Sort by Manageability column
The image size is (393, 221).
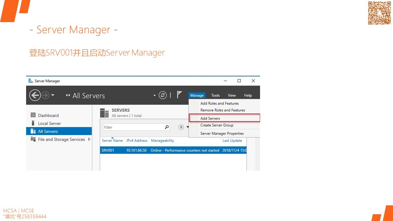tap(162, 141)
